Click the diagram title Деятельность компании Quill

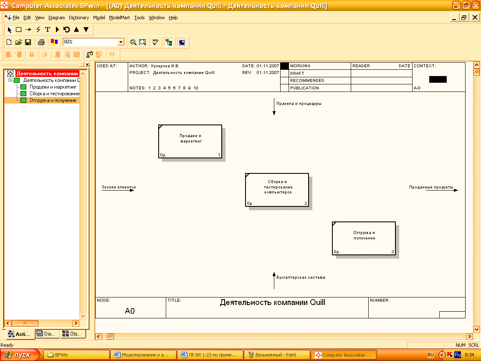click(272, 303)
